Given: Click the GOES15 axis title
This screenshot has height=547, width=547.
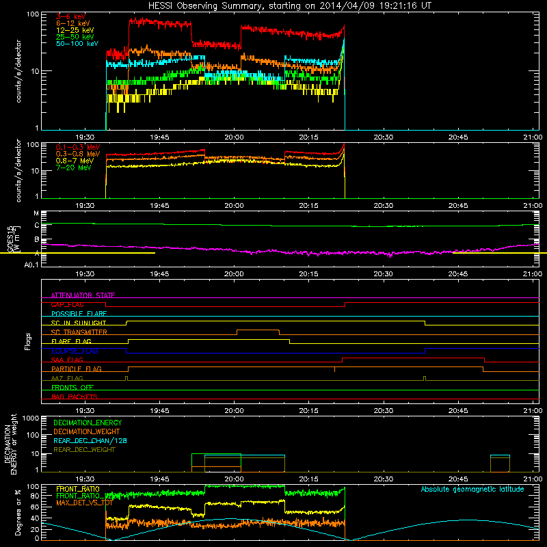Looking at the screenshot, I should (x=10, y=239).
